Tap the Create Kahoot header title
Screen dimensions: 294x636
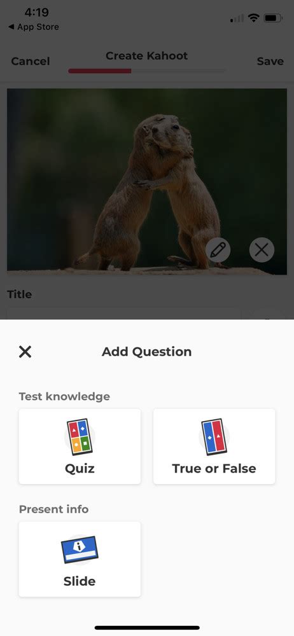click(146, 55)
